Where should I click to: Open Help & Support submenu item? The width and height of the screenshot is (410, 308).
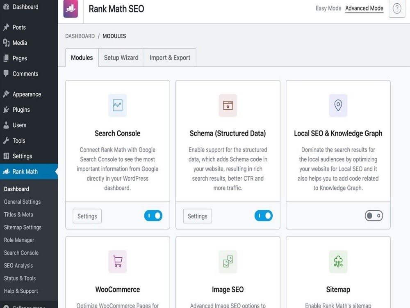21,291
